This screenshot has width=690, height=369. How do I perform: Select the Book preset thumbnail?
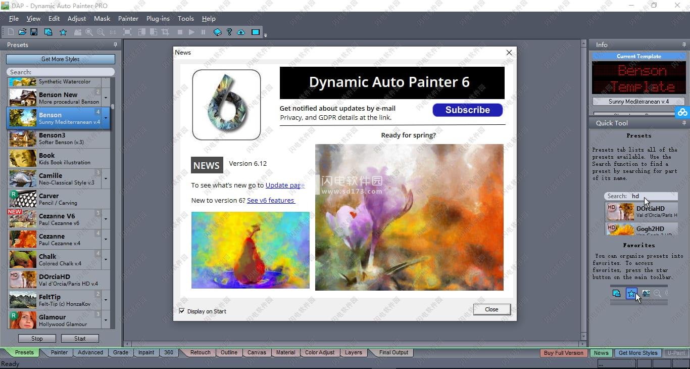click(23, 158)
